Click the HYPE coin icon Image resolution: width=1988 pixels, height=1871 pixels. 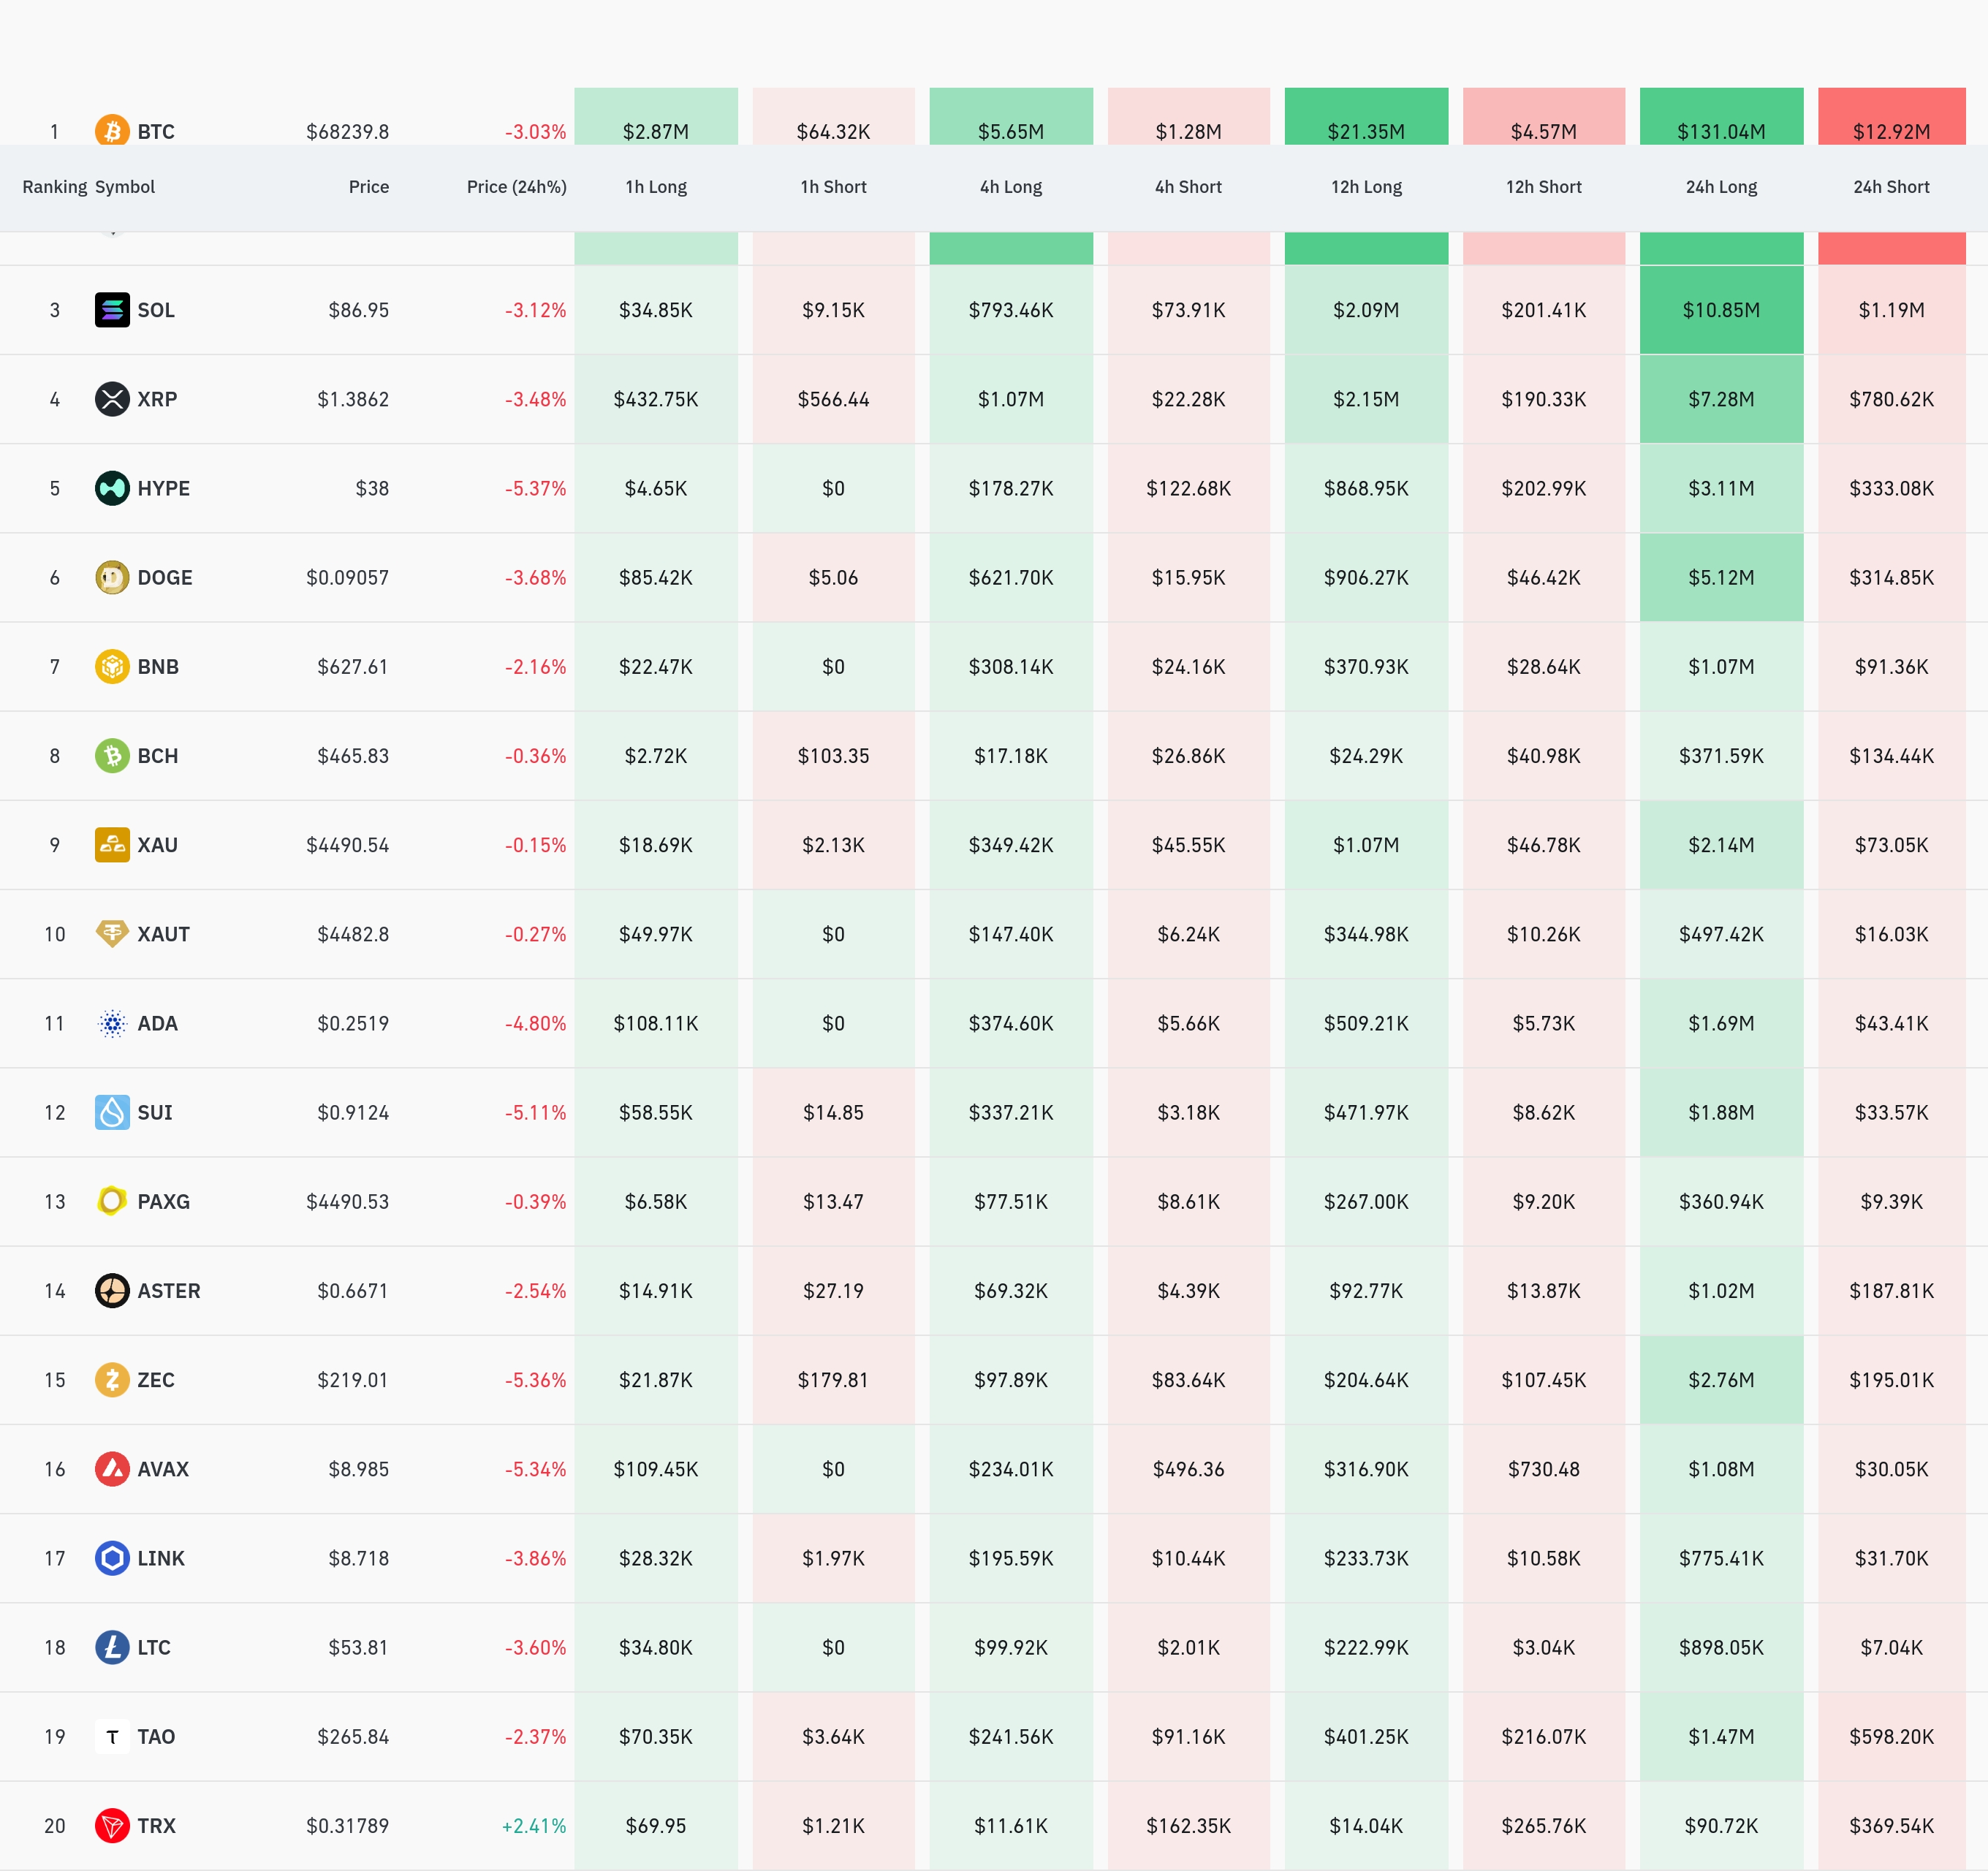tap(112, 488)
